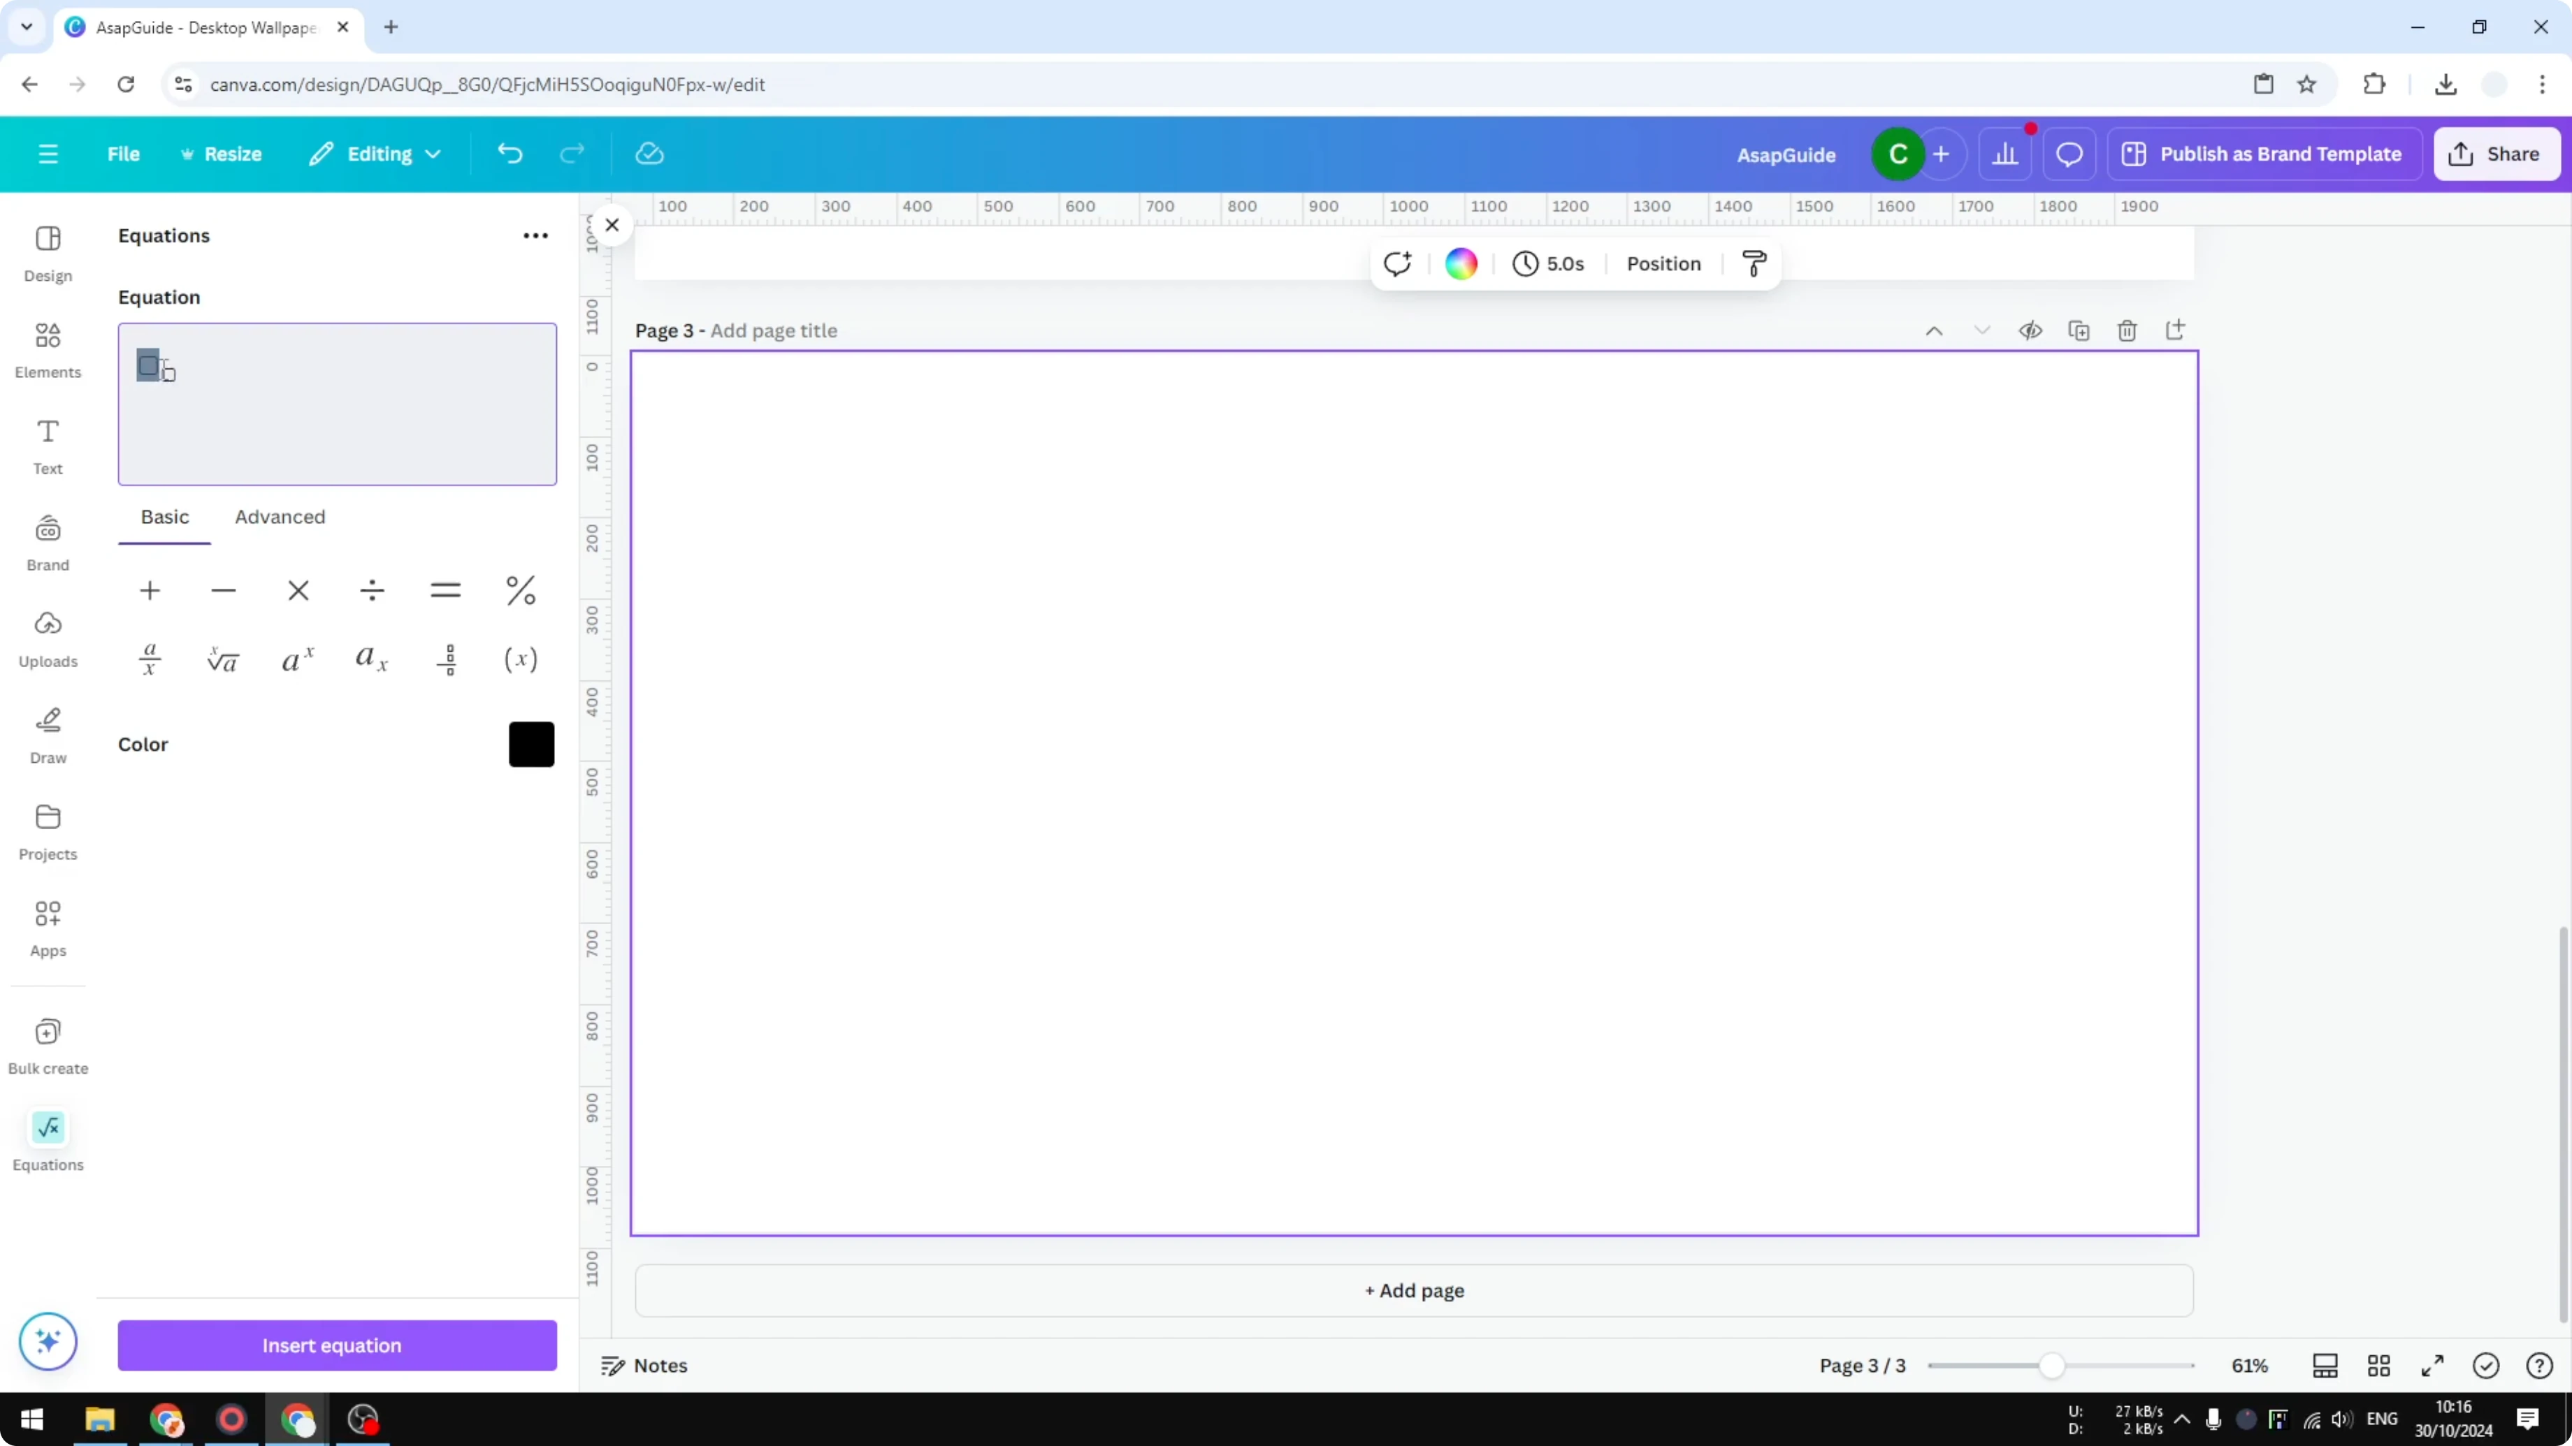Move page down using the chevron

(1982, 329)
